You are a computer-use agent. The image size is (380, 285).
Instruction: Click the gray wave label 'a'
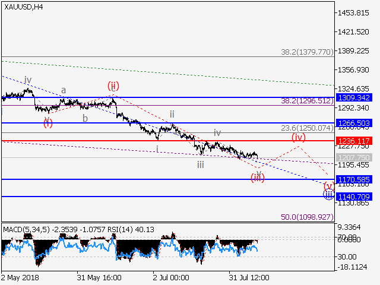tap(64, 91)
